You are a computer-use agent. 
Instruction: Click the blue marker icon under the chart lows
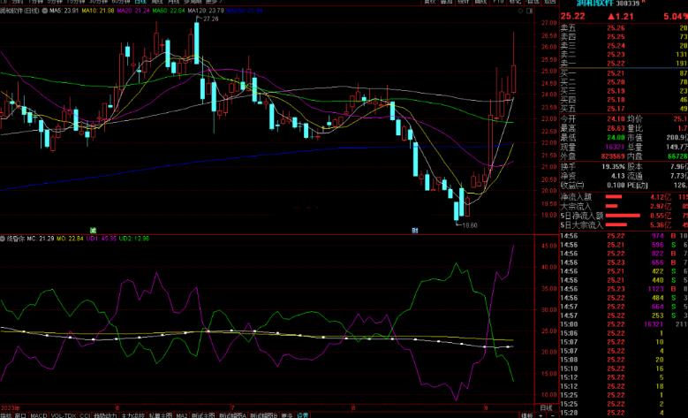point(414,230)
